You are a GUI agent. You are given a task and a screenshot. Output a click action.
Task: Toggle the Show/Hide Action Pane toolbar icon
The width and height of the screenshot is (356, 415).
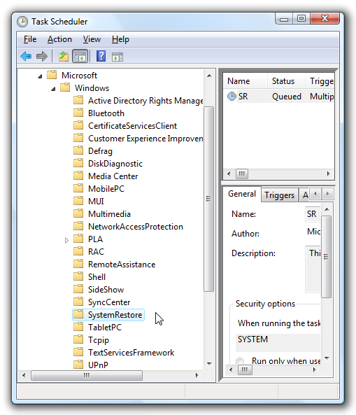coord(118,57)
